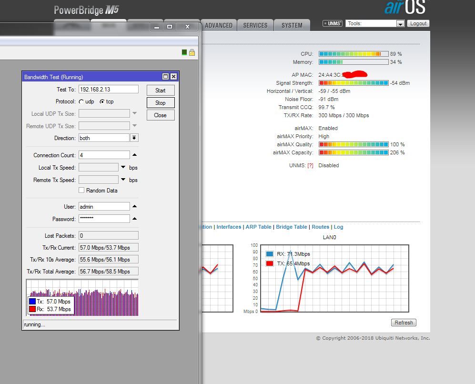This screenshot has width=475, height=384.
Task: Expand Local UDP Tx Size arrow
Action: tap(134, 113)
